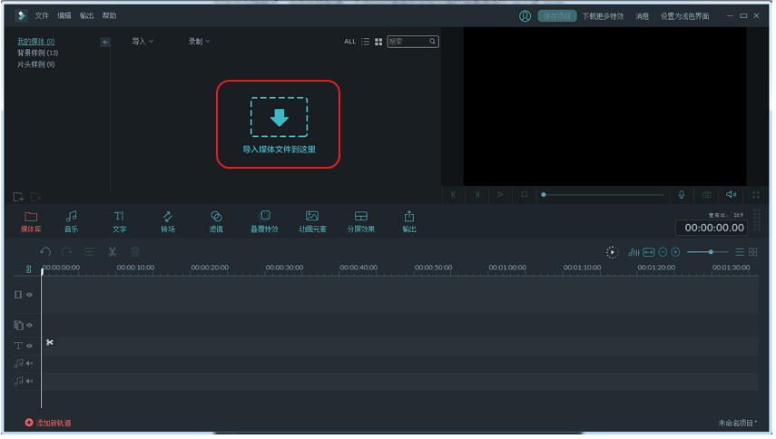
Task: Click 添加新轨道 add new track
Action: coord(48,424)
